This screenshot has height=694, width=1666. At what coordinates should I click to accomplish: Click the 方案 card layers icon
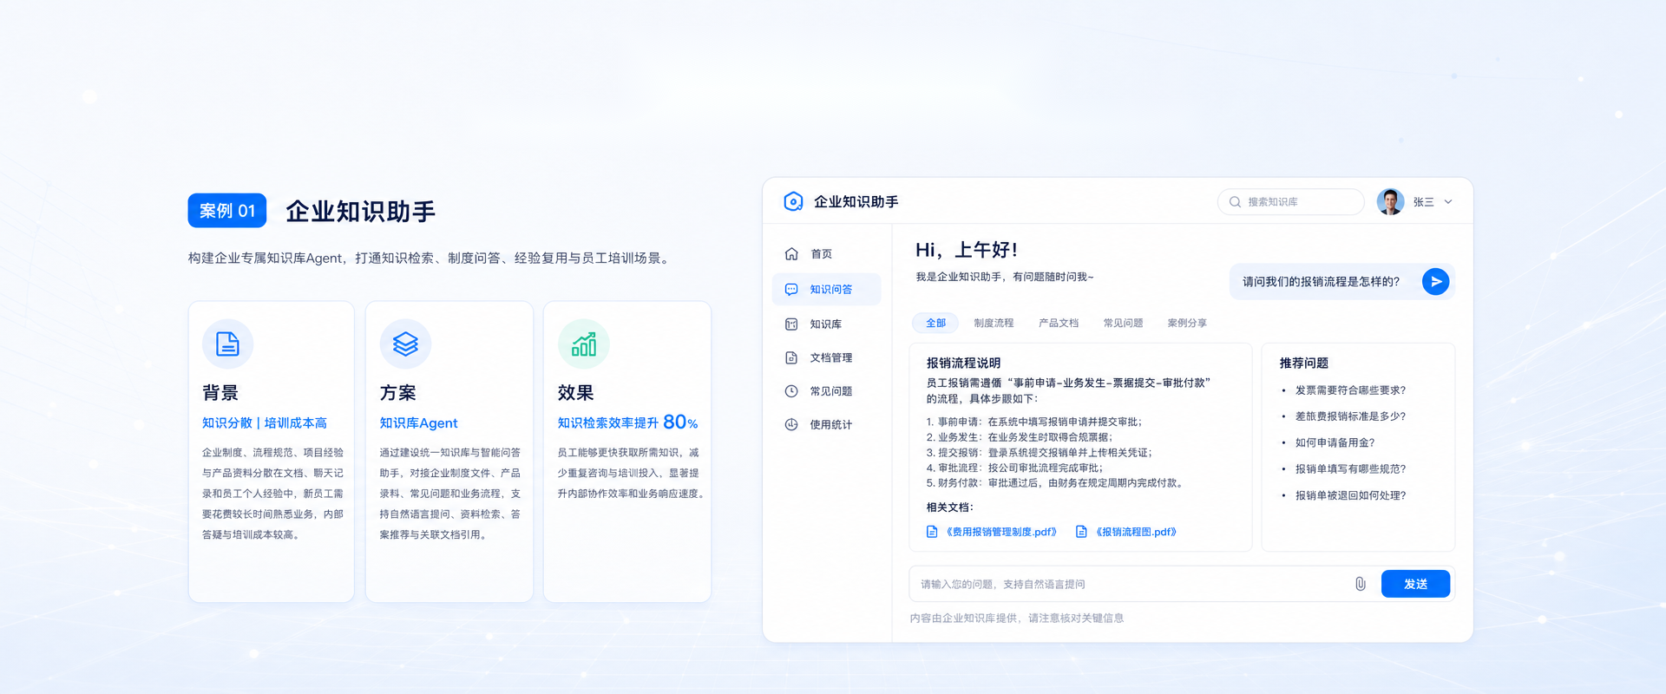click(405, 344)
